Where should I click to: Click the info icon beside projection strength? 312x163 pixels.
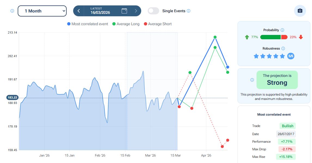coord(252,80)
